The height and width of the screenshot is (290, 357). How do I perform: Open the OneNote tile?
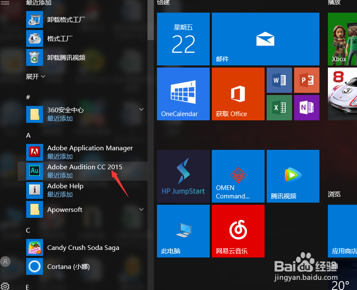click(x=307, y=108)
